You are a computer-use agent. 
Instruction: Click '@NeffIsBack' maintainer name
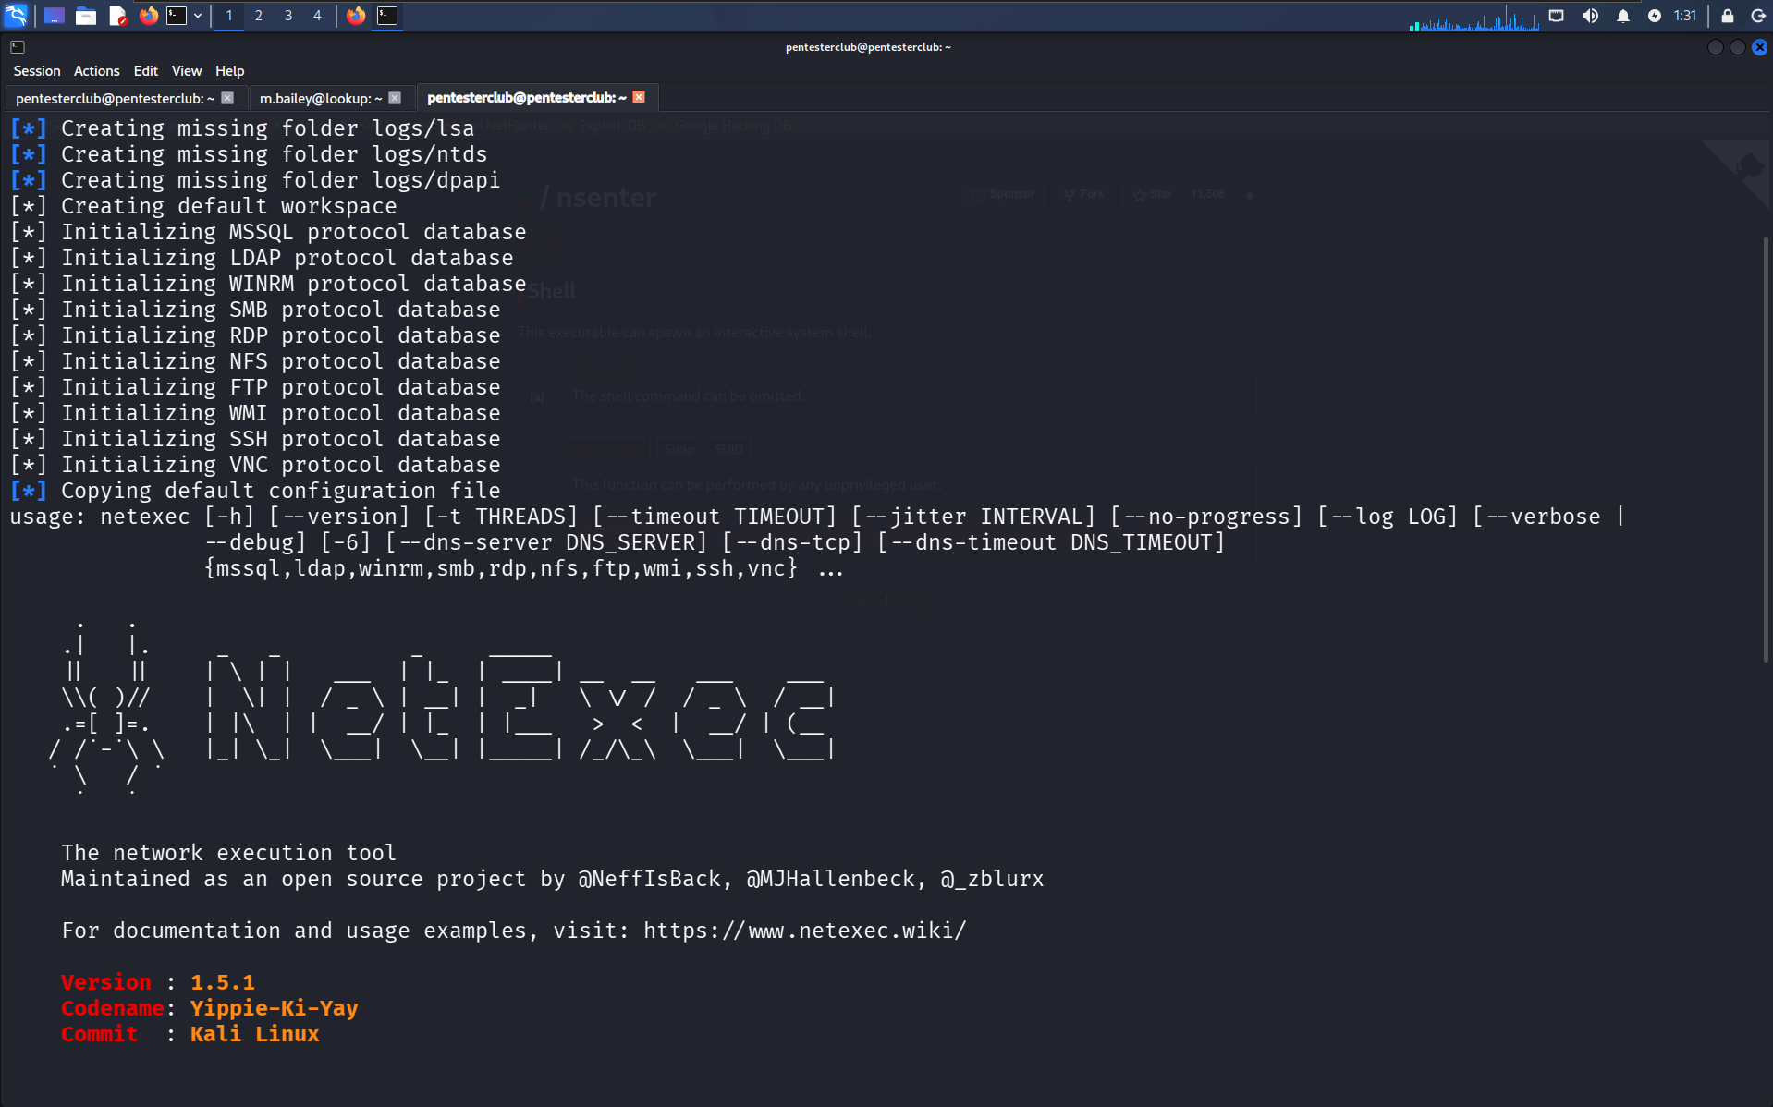[650, 879]
